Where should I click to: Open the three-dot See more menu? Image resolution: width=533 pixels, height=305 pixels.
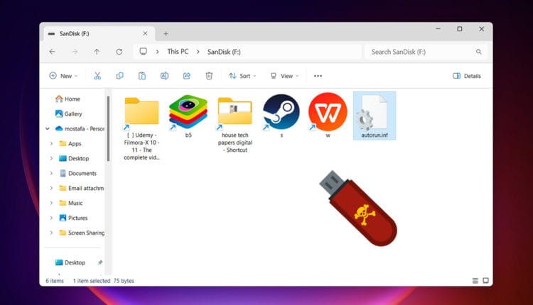tap(318, 76)
